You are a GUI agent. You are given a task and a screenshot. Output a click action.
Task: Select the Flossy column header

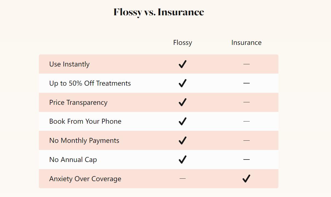click(x=183, y=42)
